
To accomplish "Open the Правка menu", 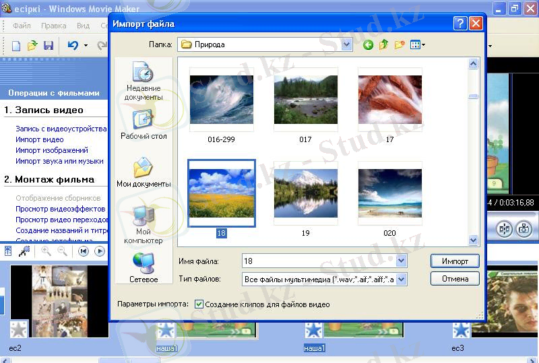I will pos(53,26).
